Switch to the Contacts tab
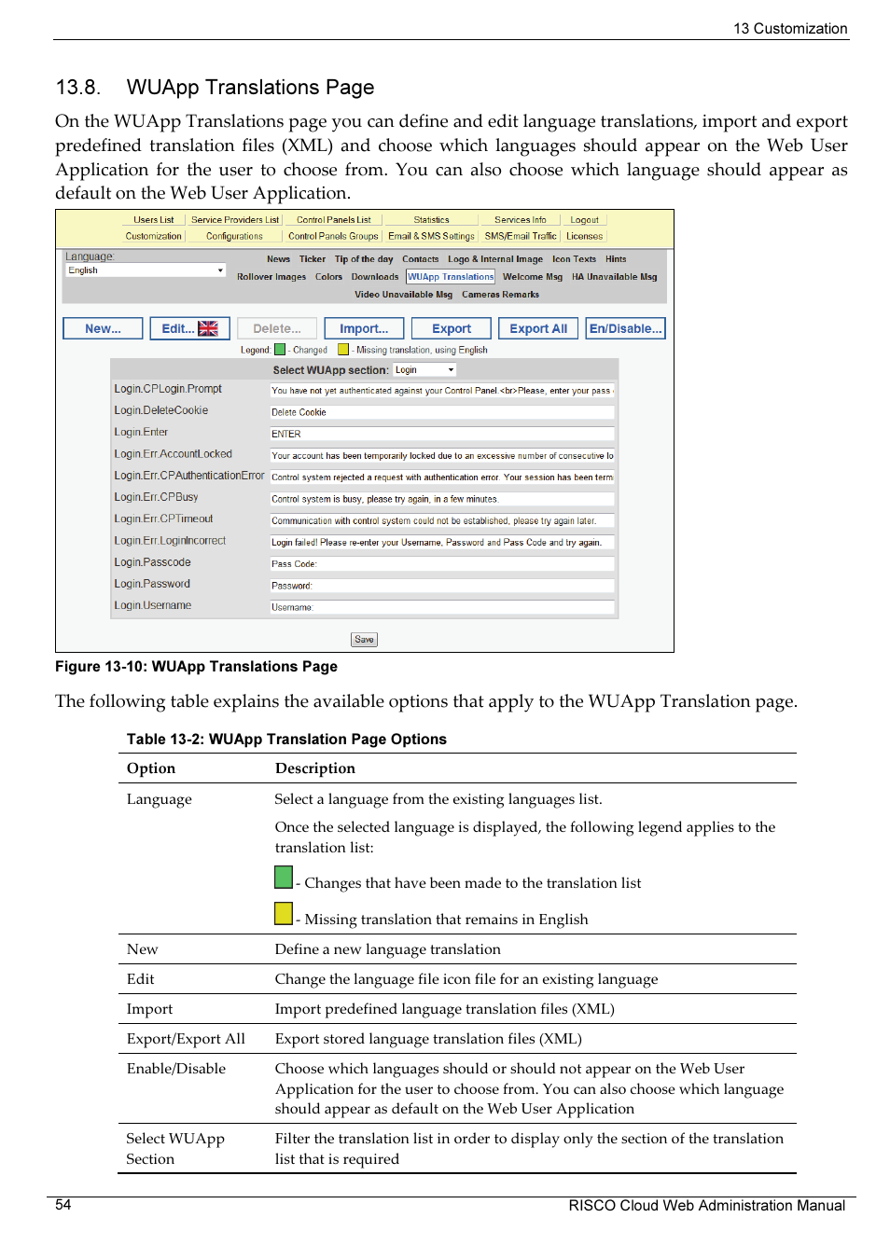 [421, 259]
